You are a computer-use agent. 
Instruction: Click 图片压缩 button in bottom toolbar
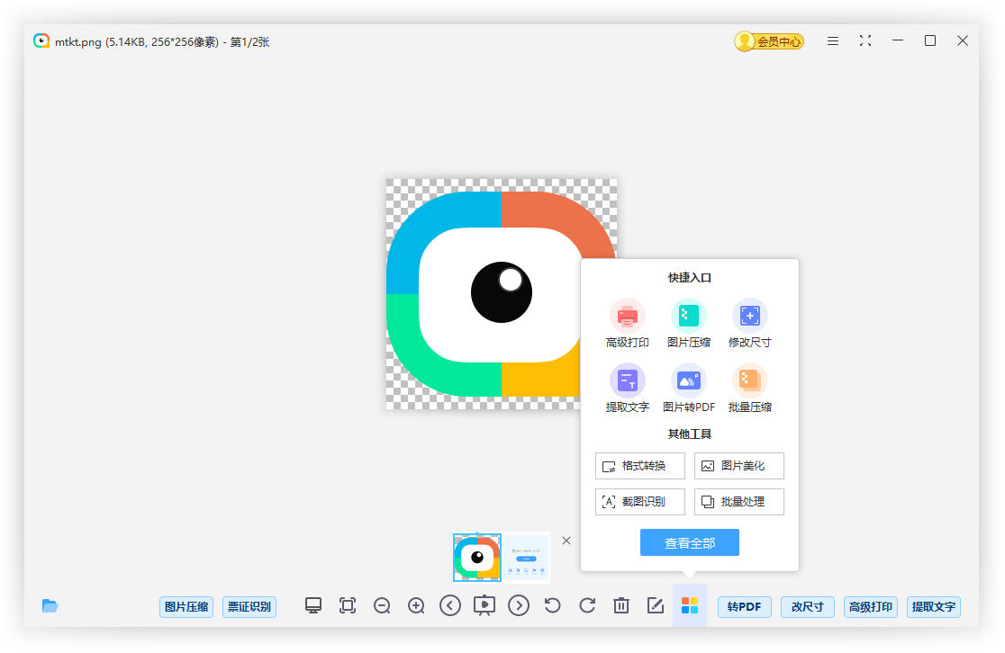[186, 607]
